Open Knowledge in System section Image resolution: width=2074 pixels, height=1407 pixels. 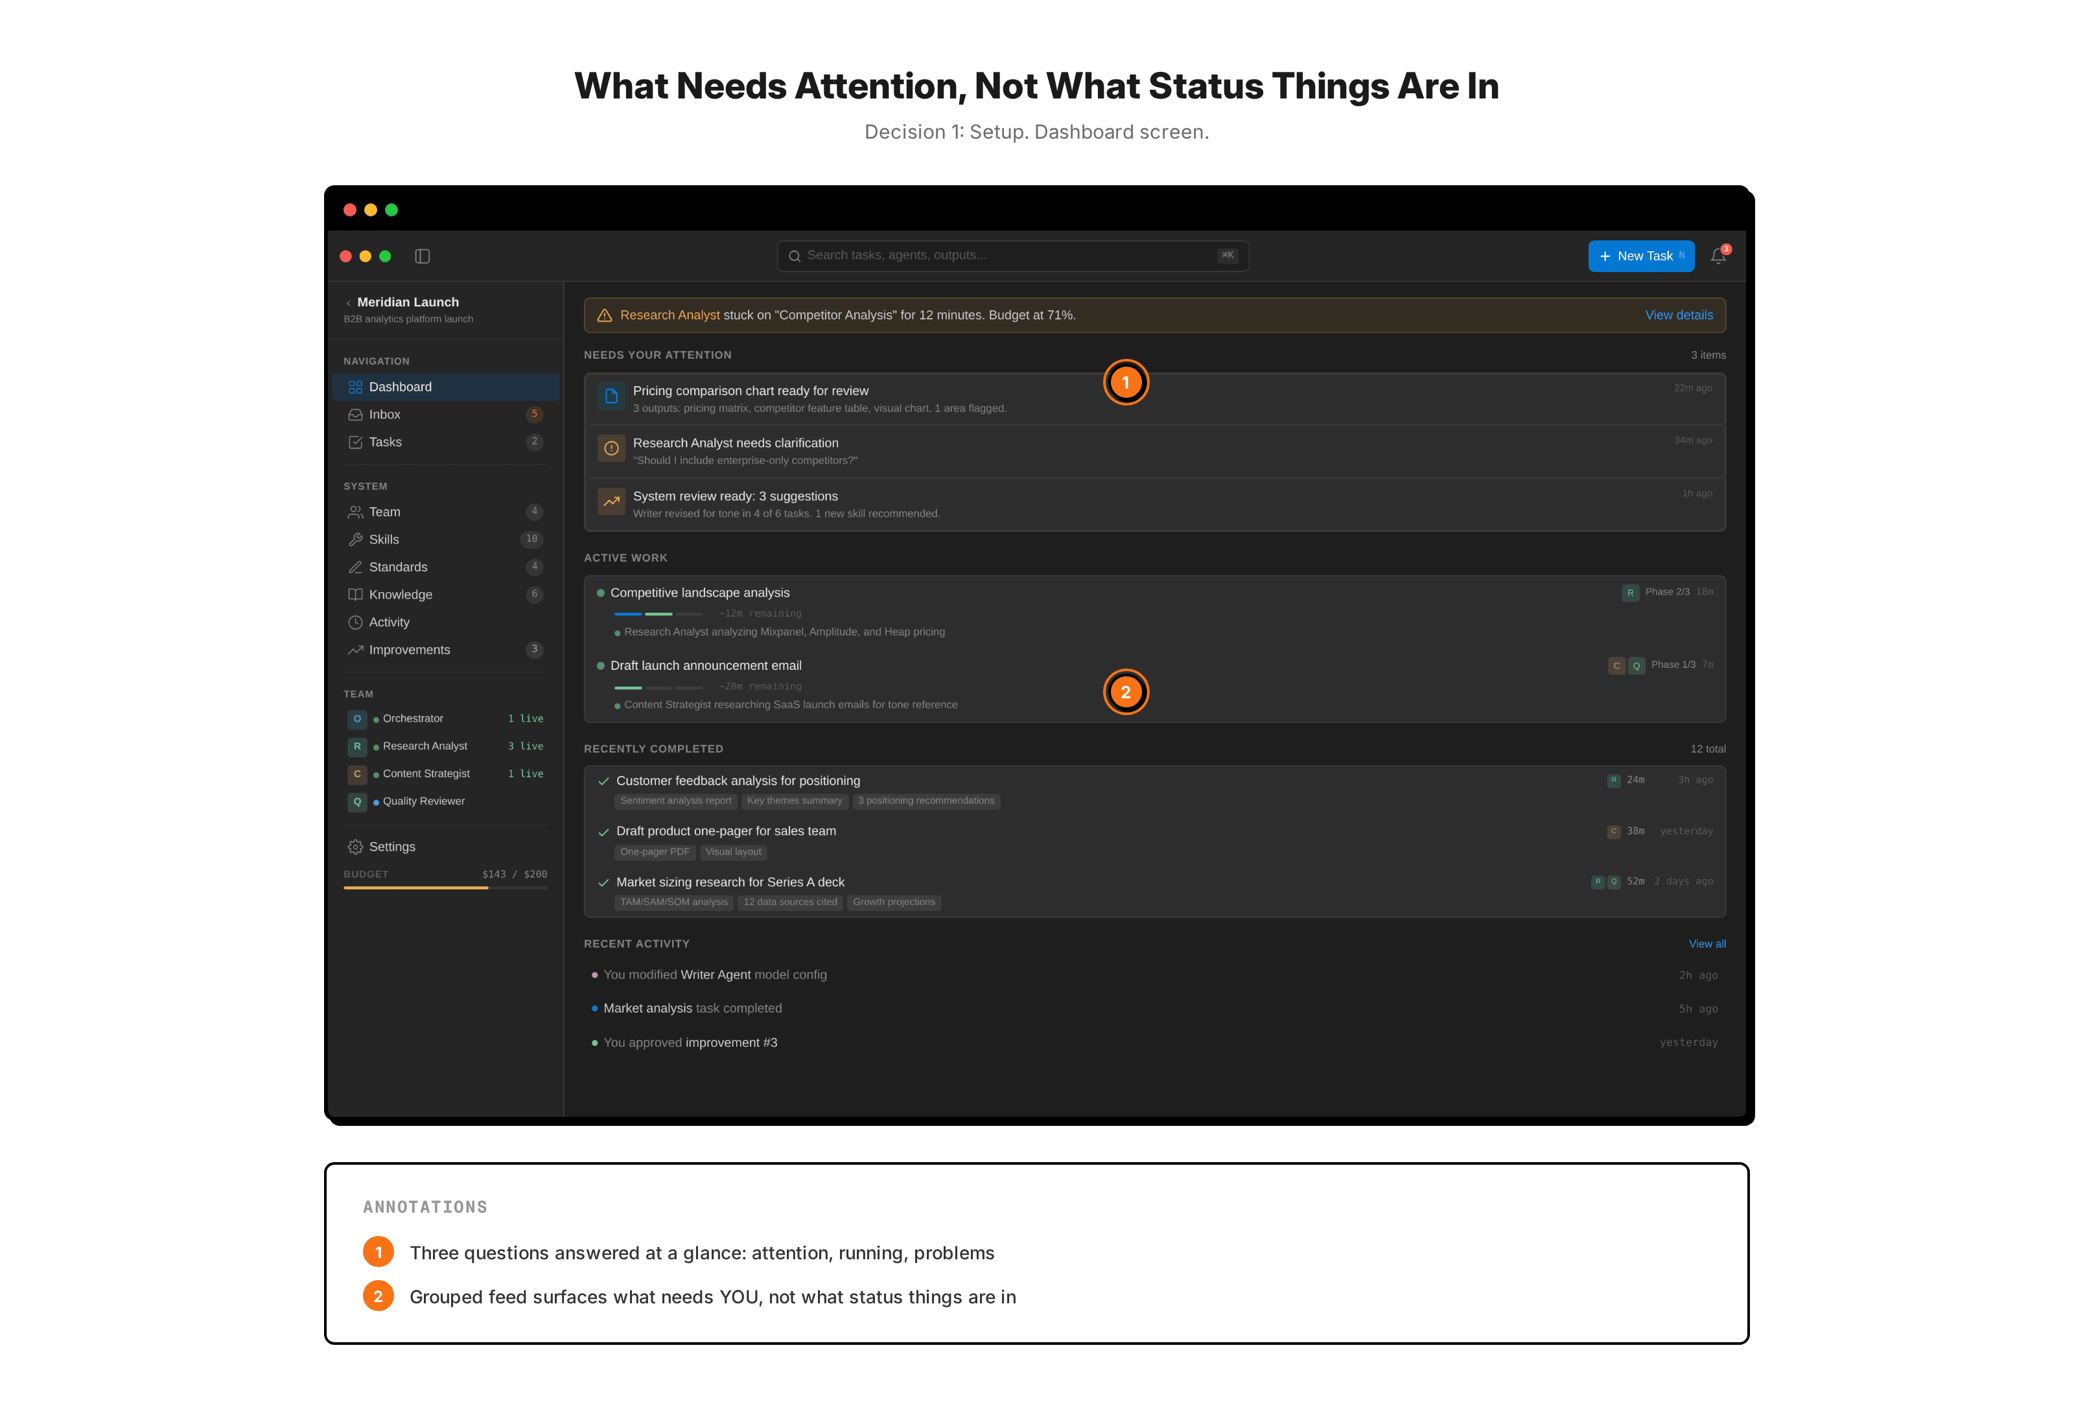tap(445, 595)
